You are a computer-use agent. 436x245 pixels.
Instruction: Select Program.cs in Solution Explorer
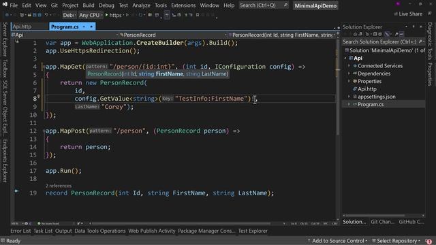371,104
